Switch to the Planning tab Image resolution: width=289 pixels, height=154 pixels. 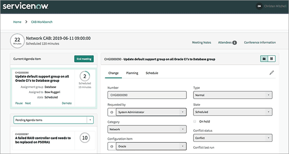pyautogui.click(x=132, y=73)
